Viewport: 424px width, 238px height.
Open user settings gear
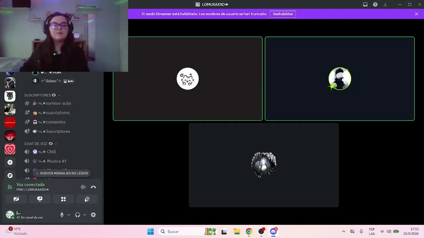click(x=93, y=215)
